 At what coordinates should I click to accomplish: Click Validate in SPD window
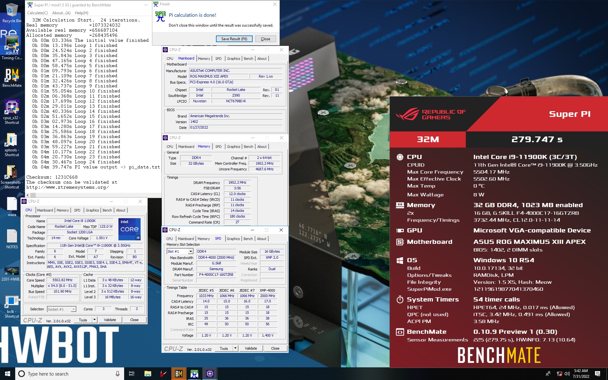point(251,348)
